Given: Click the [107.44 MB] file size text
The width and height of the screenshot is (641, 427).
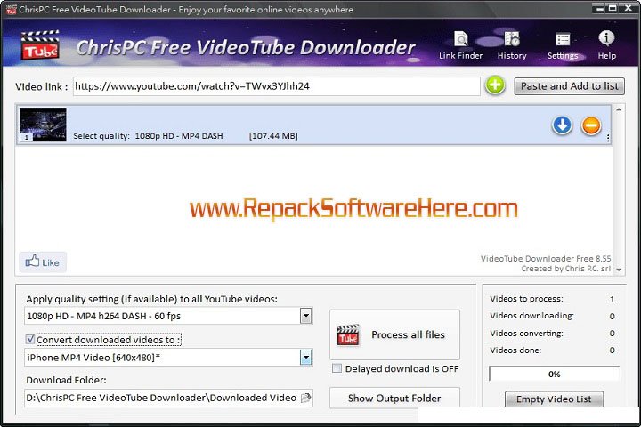Looking at the screenshot, I should [x=273, y=135].
